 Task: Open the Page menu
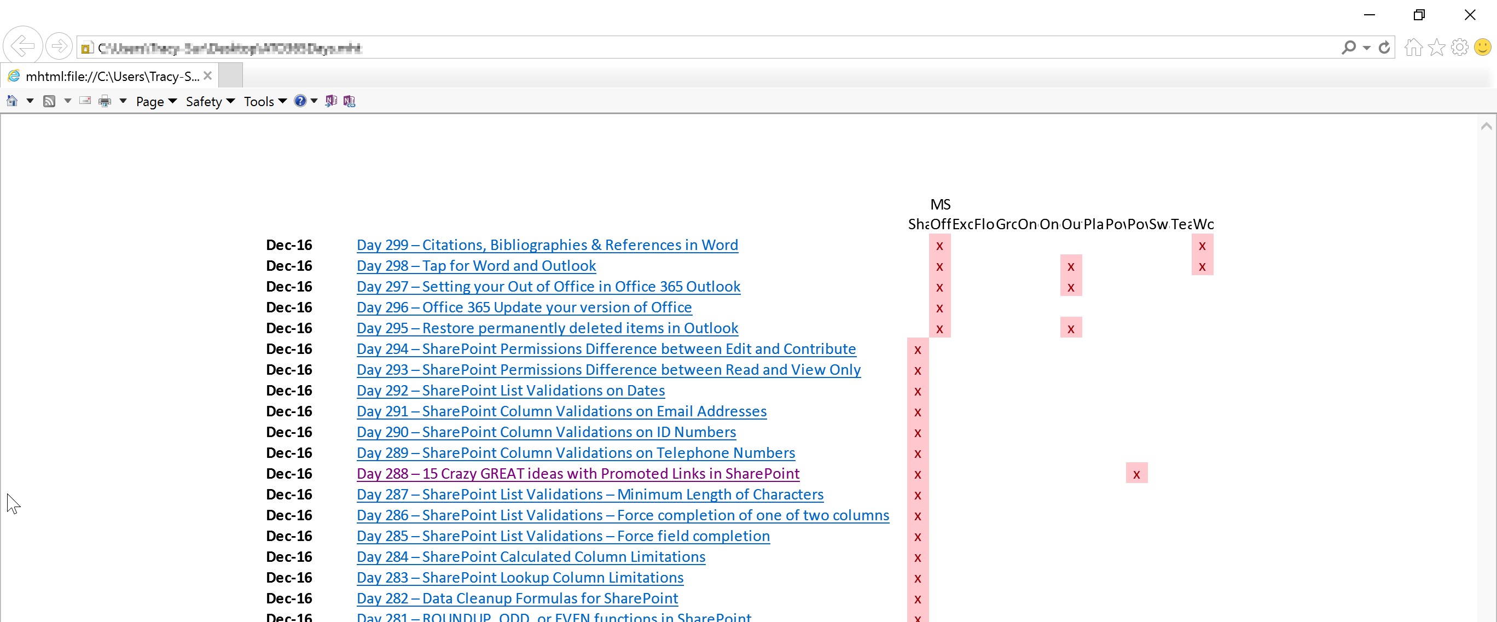click(x=156, y=102)
